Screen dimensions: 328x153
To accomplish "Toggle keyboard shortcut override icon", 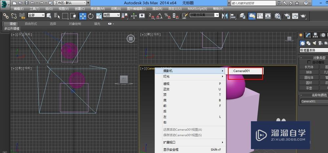I will tap(142, 16).
